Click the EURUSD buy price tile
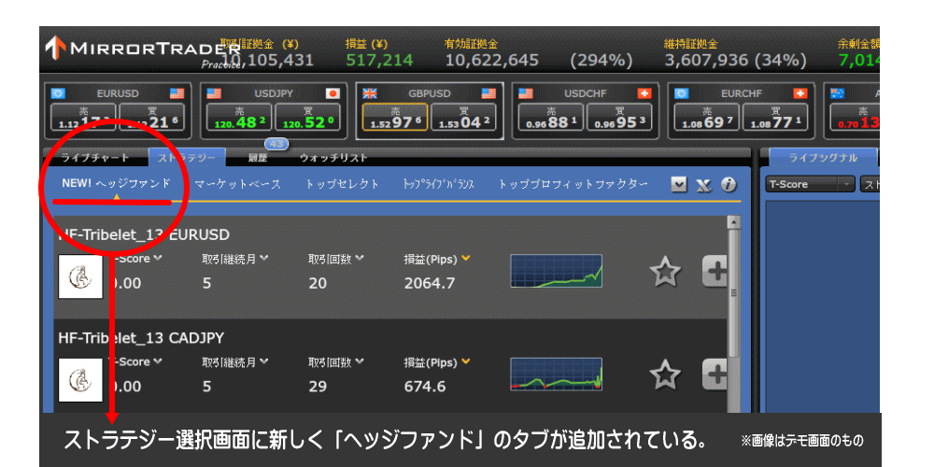934x467 pixels. point(152,118)
